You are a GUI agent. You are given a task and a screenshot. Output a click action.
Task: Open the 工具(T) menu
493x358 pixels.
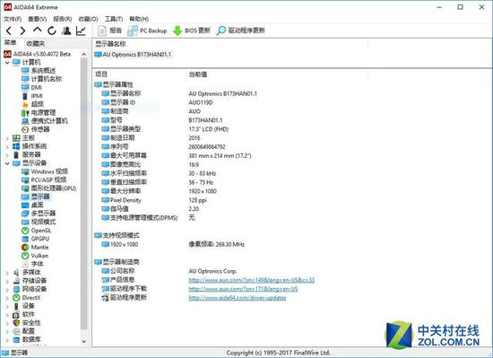click(x=114, y=19)
